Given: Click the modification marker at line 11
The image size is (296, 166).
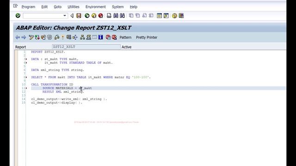Looking at the screenshot, I should [x=26, y=88].
